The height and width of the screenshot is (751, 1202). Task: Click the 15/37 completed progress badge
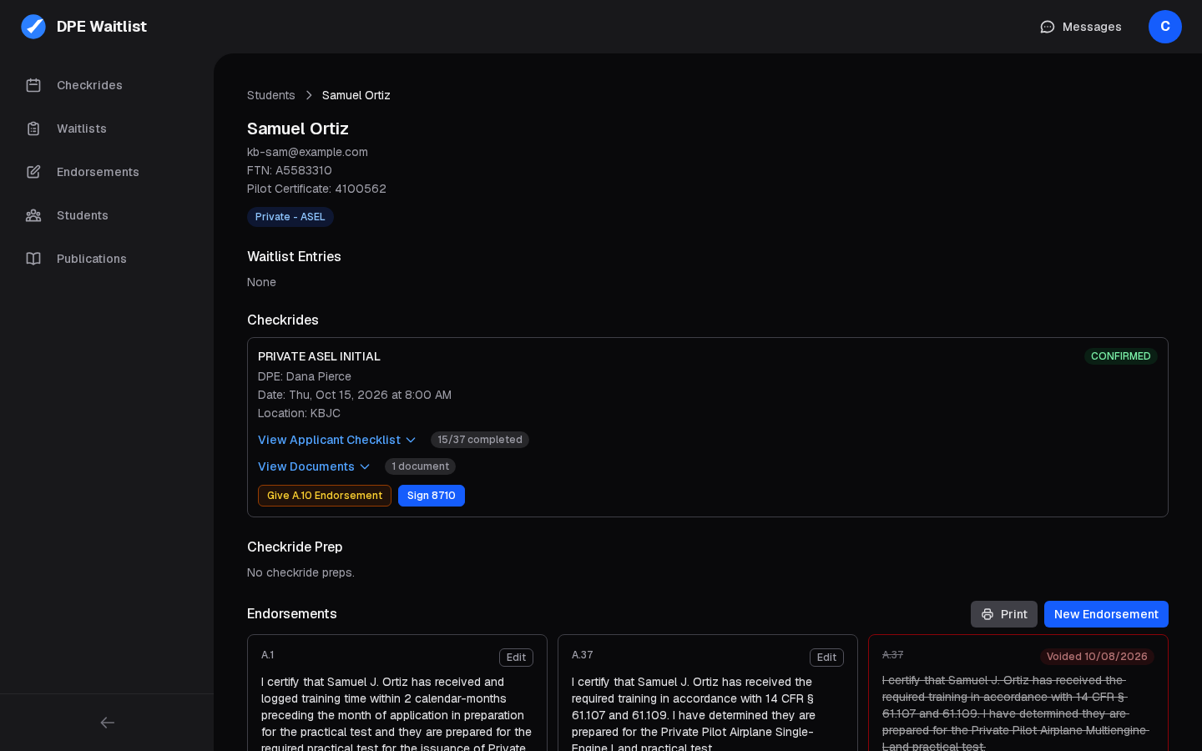(x=480, y=440)
